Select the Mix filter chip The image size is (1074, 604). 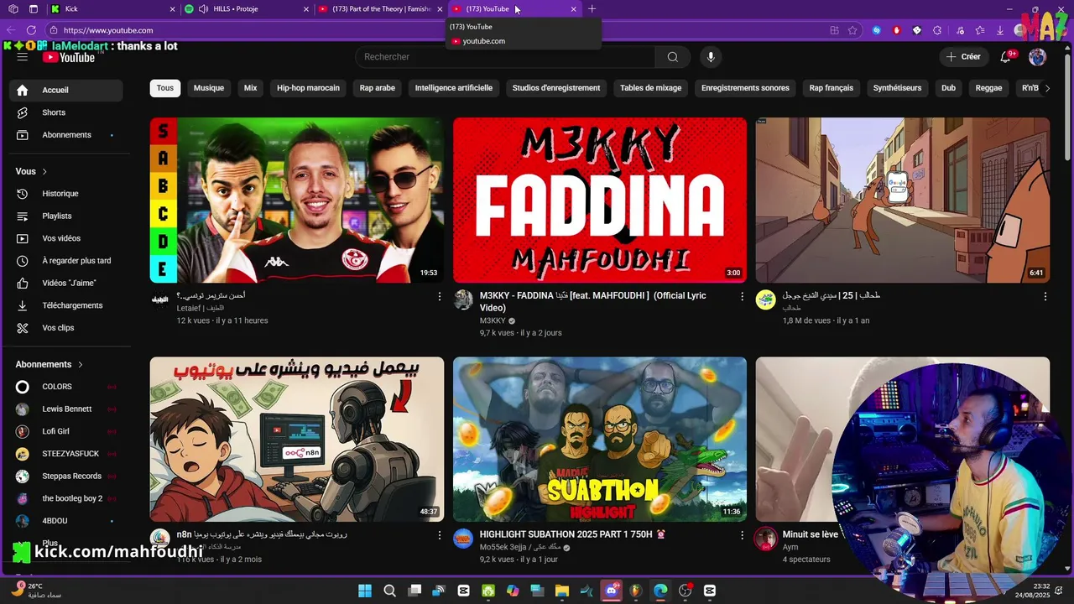coord(250,88)
